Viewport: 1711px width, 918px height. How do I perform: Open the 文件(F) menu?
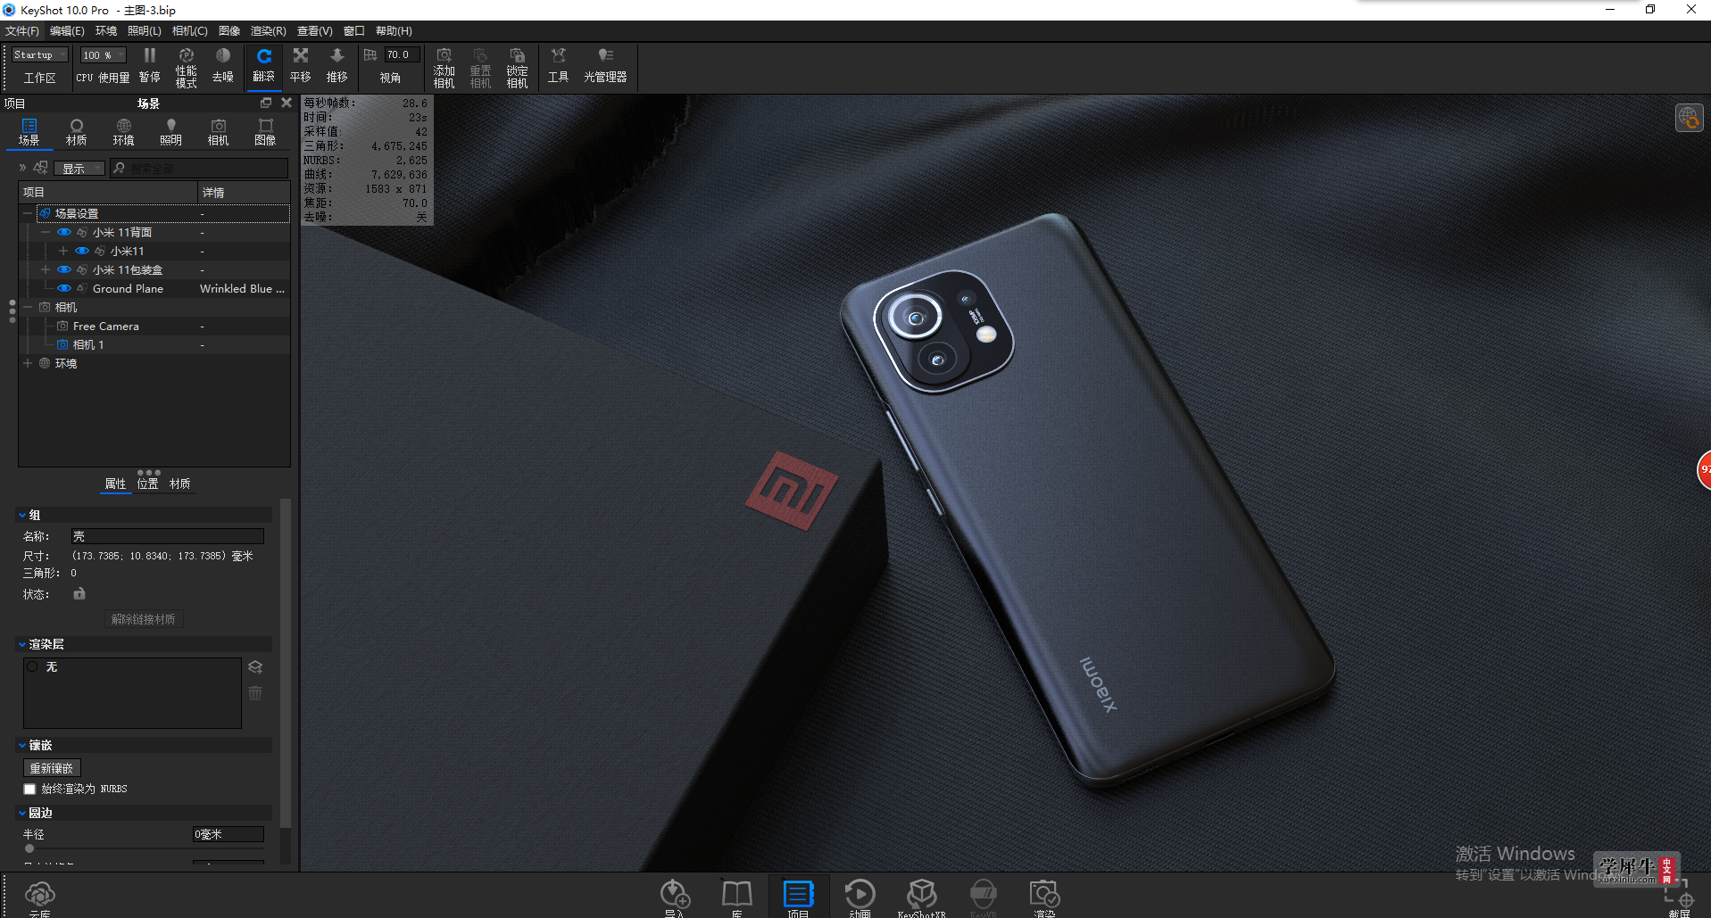click(22, 31)
